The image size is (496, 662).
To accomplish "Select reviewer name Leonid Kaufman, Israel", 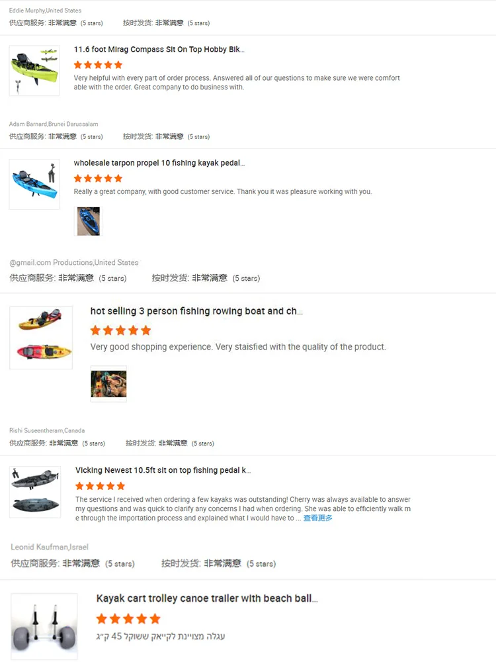I will pyautogui.click(x=50, y=547).
